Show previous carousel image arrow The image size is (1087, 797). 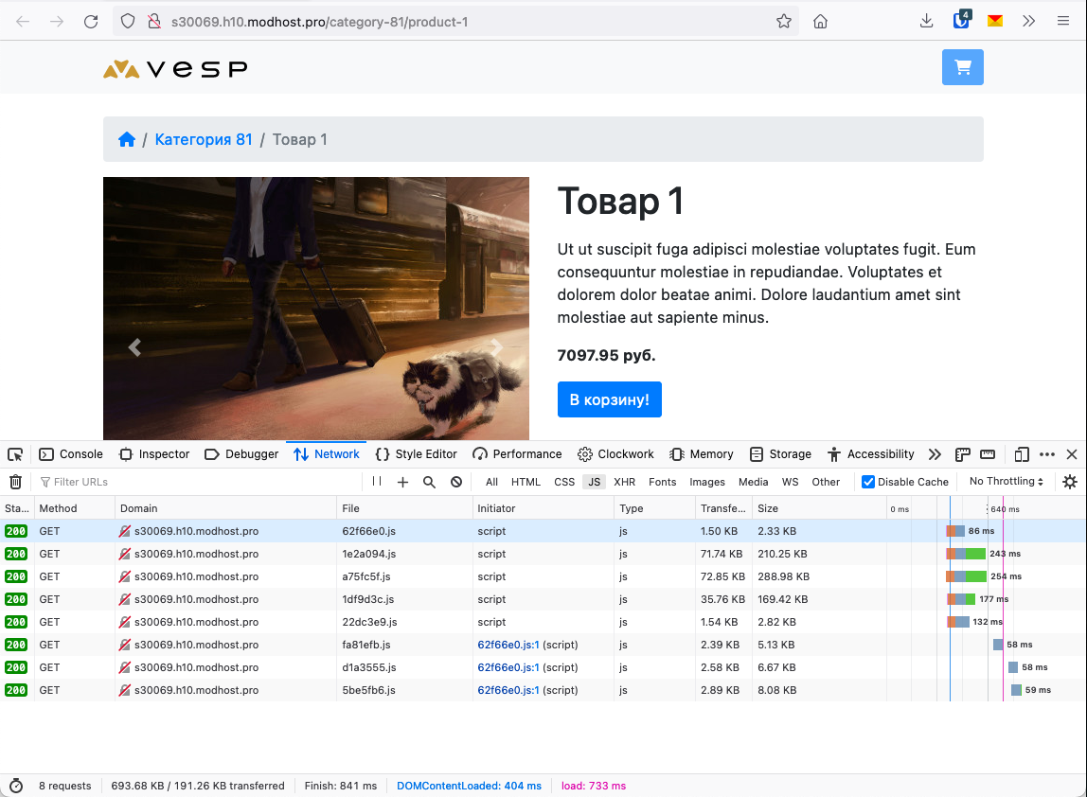click(134, 347)
